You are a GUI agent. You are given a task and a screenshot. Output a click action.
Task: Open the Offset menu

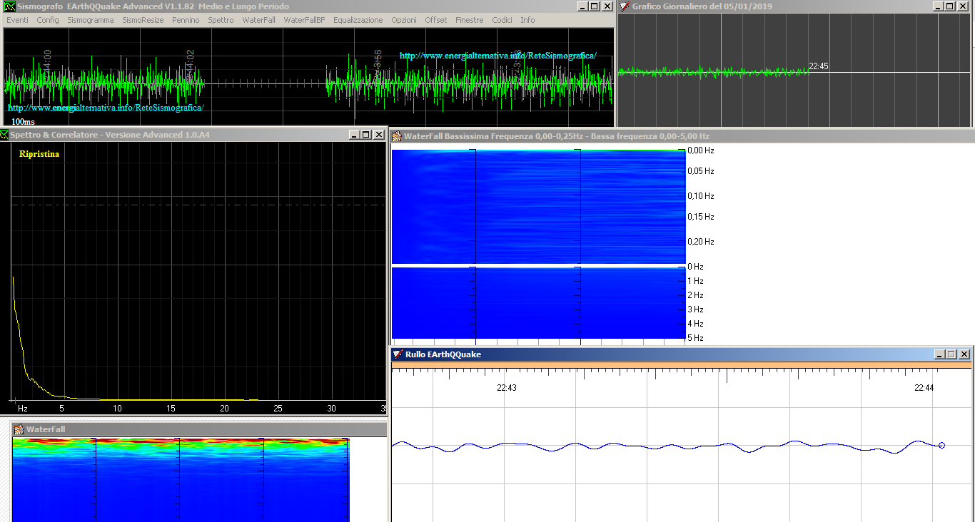pyautogui.click(x=436, y=20)
